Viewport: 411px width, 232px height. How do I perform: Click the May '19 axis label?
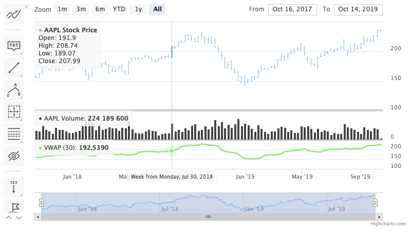[302, 177]
